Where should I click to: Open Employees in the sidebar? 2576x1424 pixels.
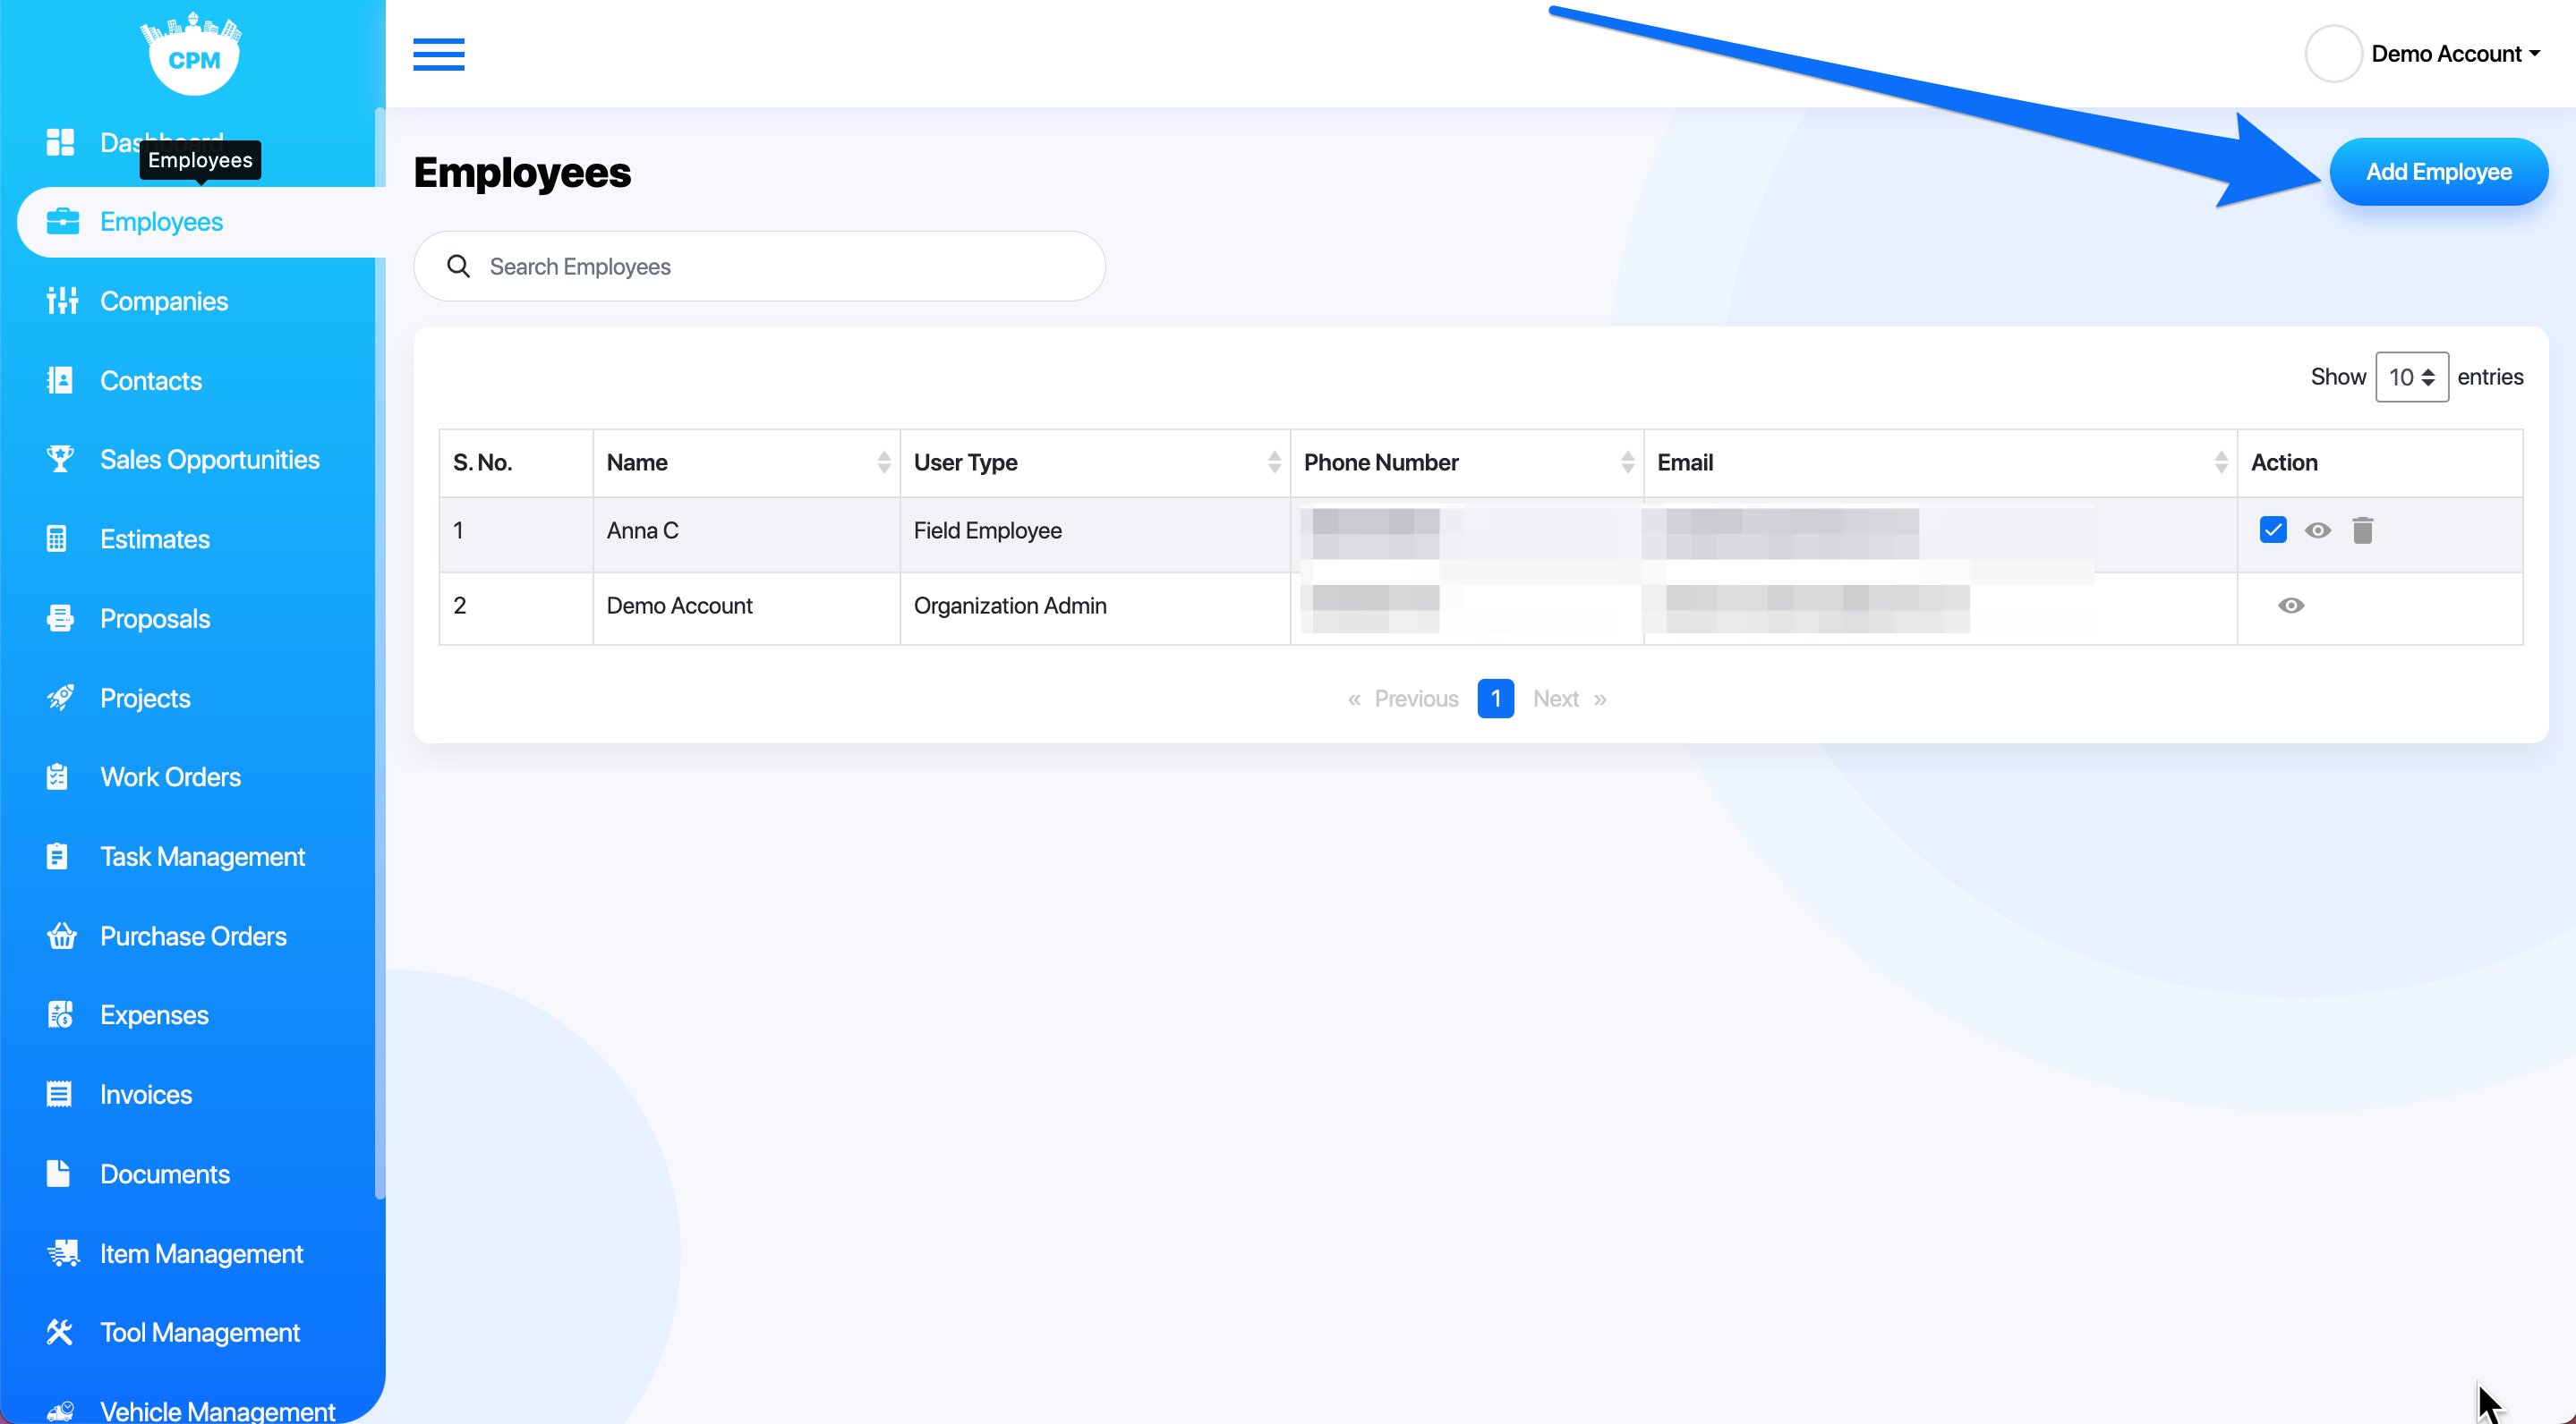click(201, 222)
